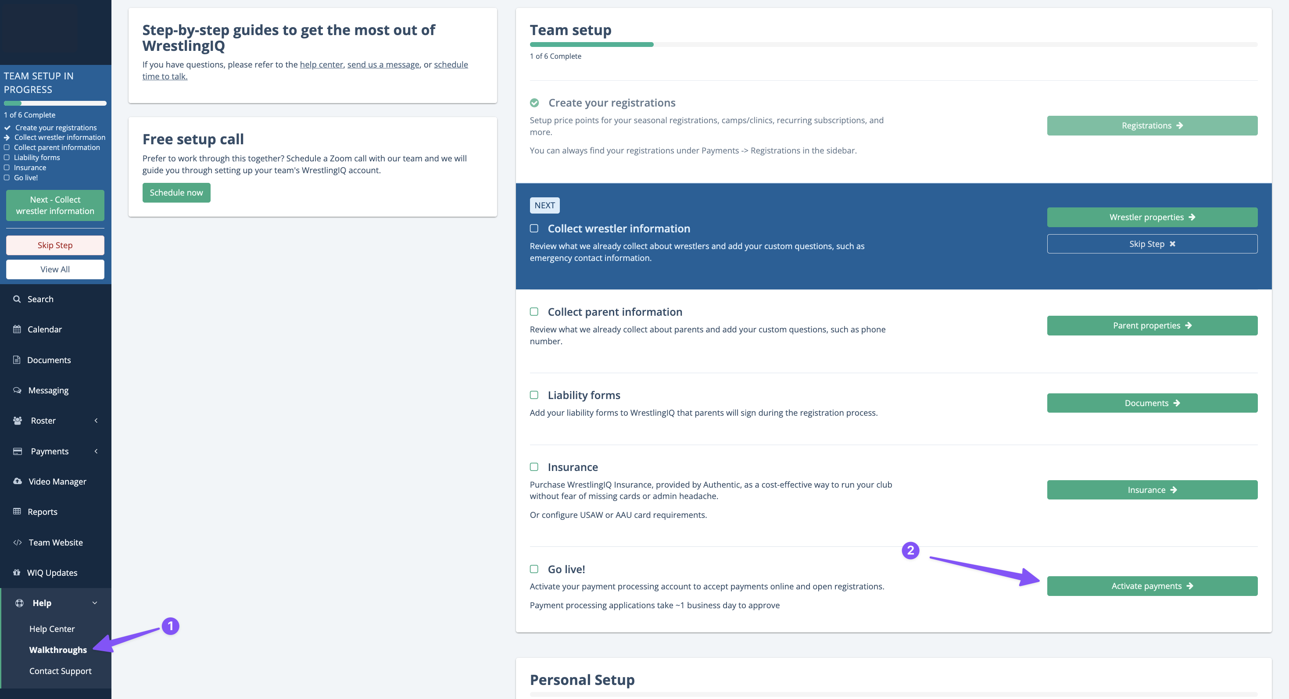Click the Documents file icon in sidebar

(17, 360)
